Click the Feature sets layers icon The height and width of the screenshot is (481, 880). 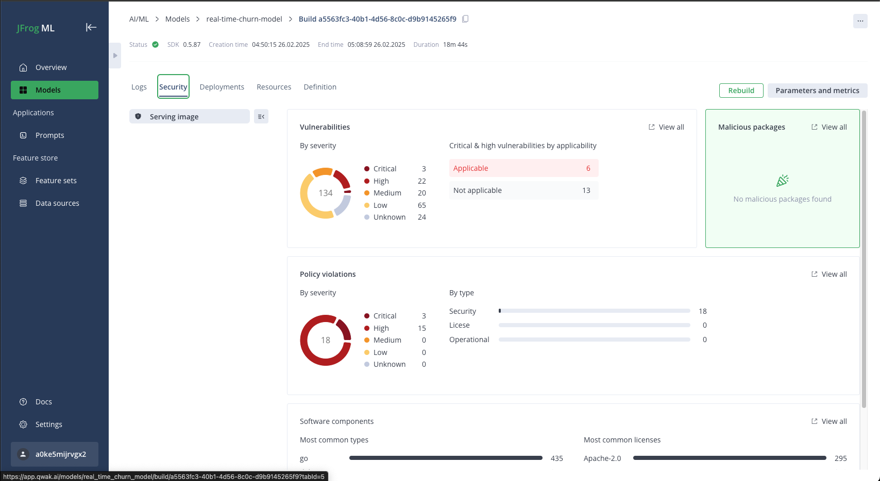pos(23,181)
